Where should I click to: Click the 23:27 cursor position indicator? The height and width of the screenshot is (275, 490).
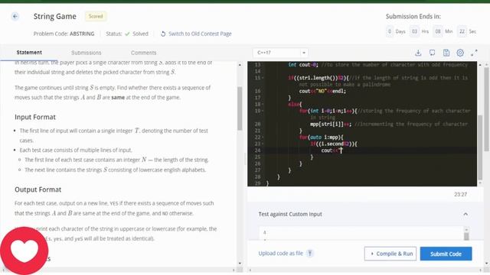[x=460, y=194]
